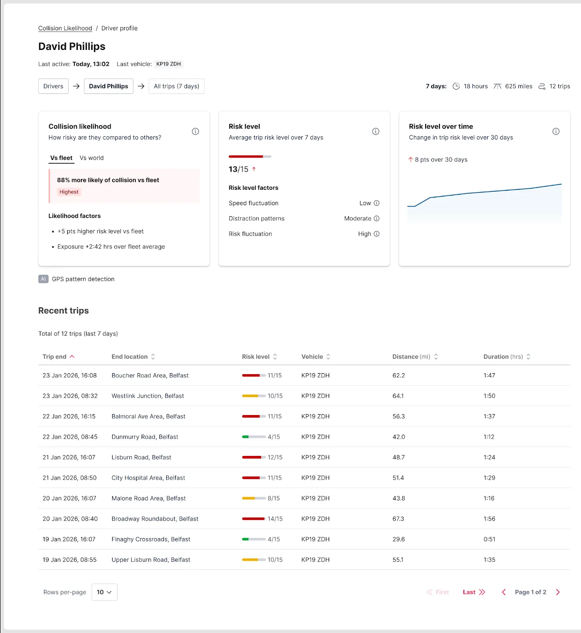Select Boucher Road Area, Belfast trip row
This screenshot has height=633, width=581.
[x=304, y=376]
